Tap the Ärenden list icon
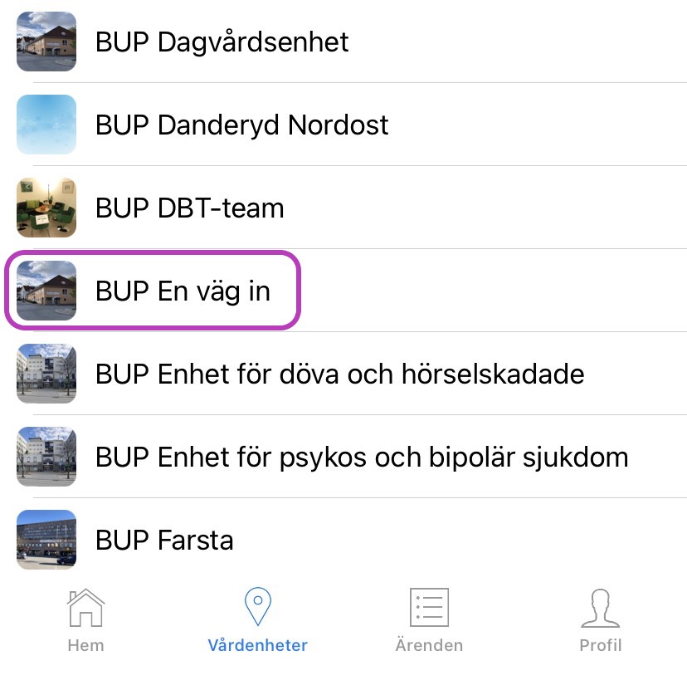The width and height of the screenshot is (687, 690). click(x=429, y=607)
